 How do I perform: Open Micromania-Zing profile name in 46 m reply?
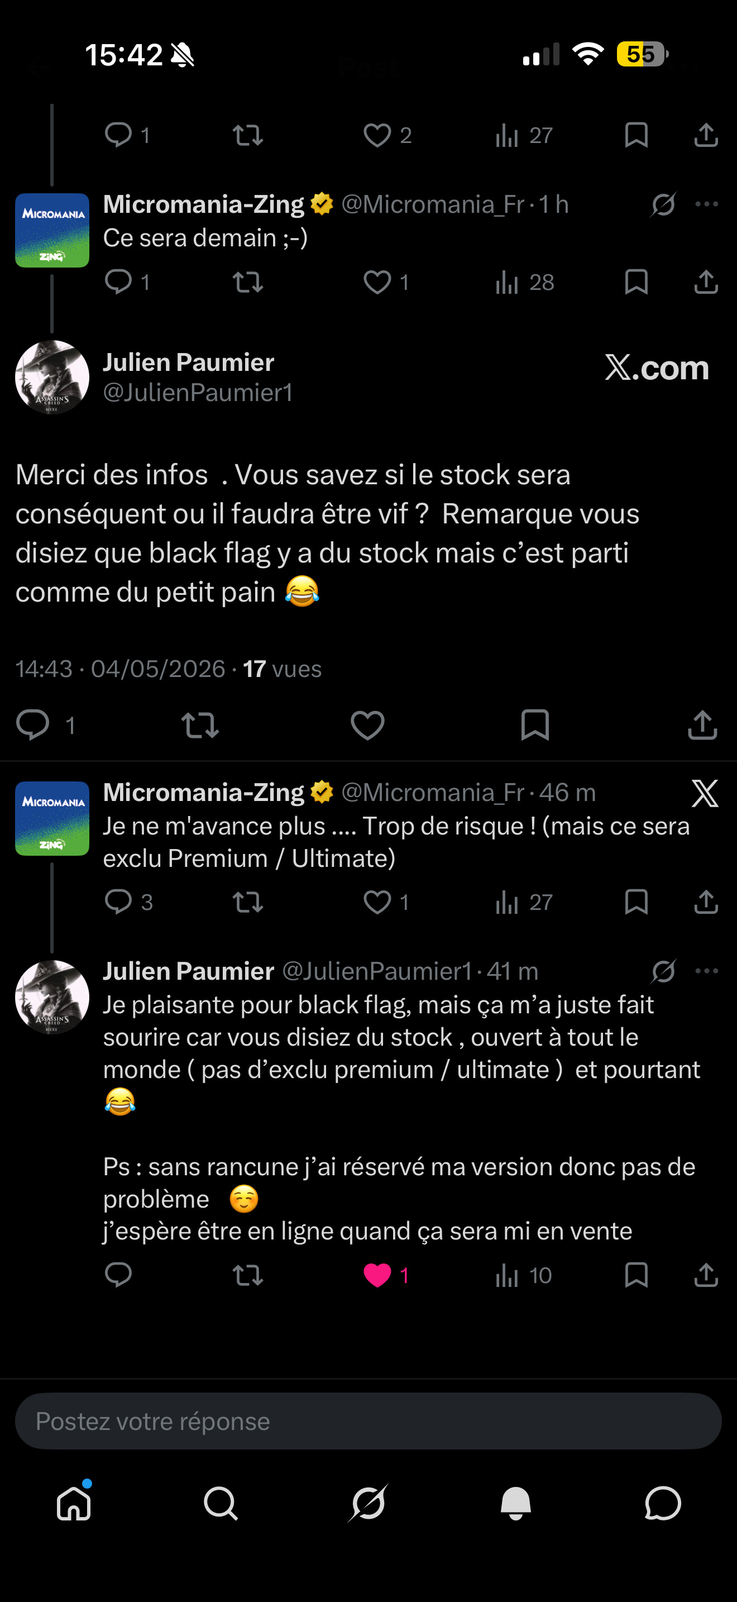(204, 792)
